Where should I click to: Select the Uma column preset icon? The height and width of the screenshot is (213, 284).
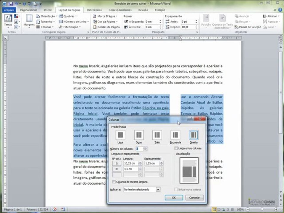point(120,135)
